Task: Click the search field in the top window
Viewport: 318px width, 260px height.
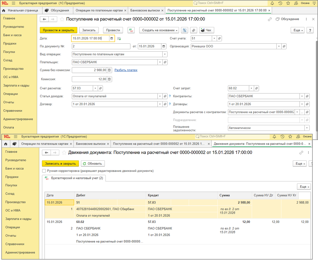Action: tap(230, 3)
